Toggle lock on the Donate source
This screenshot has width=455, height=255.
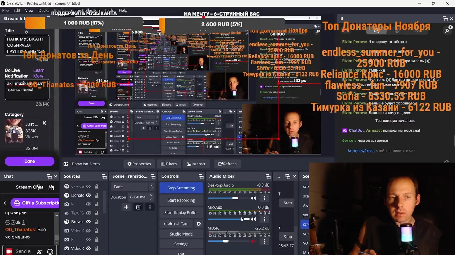[x=97, y=195]
